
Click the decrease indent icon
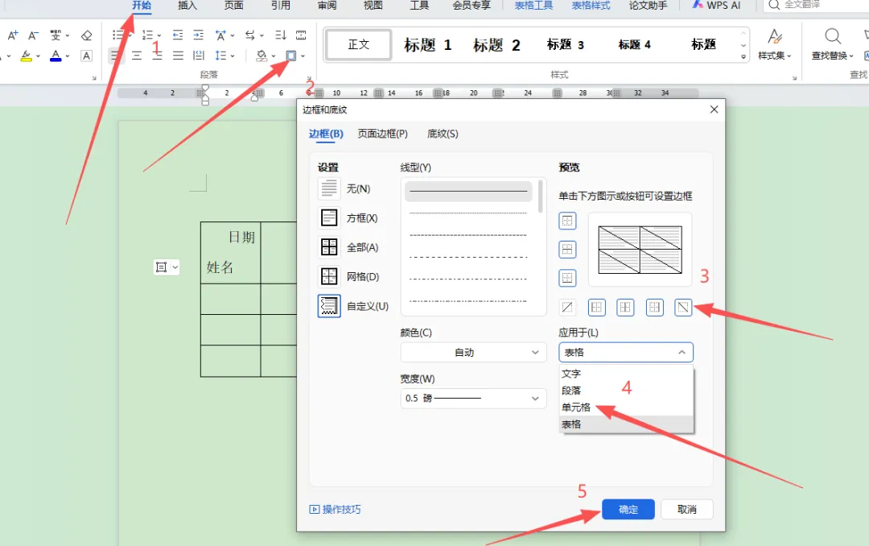(x=177, y=35)
